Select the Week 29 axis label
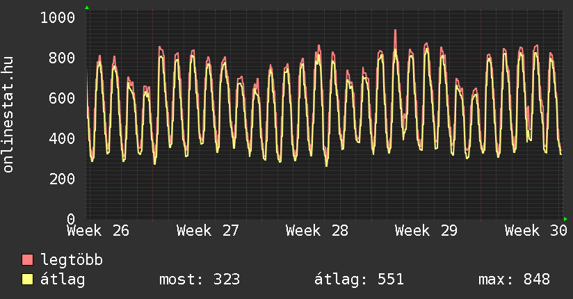 coord(426,231)
